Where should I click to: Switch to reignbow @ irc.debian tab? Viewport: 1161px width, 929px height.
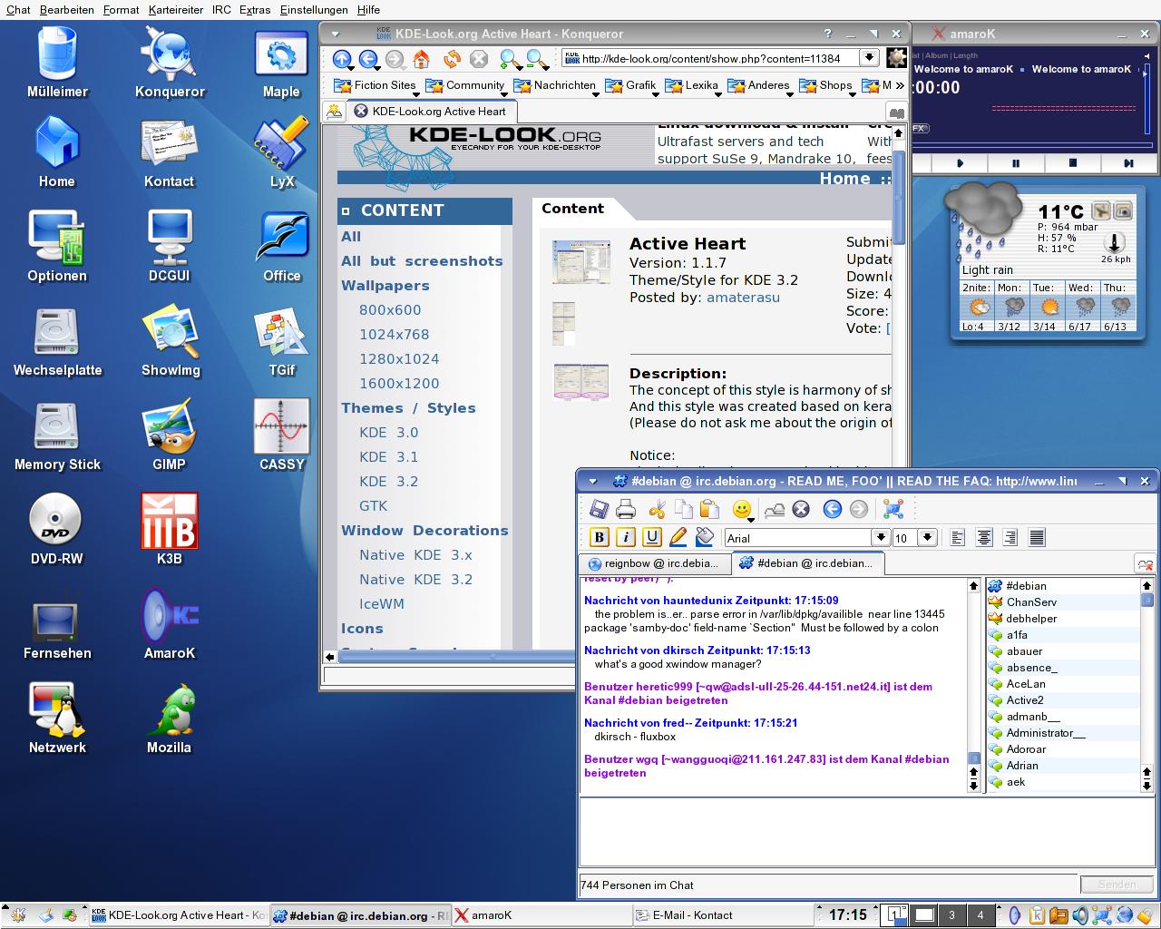[654, 563]
